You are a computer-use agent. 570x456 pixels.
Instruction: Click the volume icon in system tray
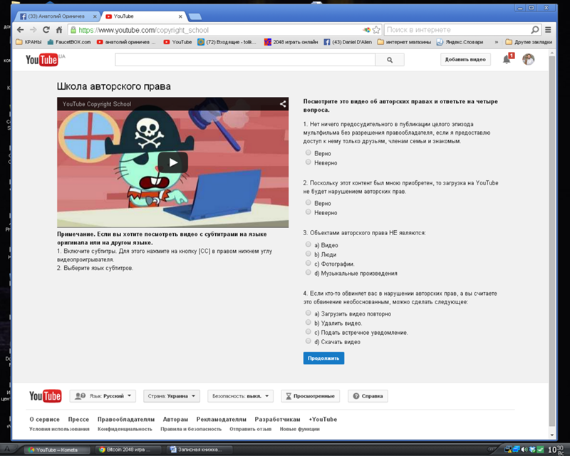pyautogui.click(x=524, y=450)
